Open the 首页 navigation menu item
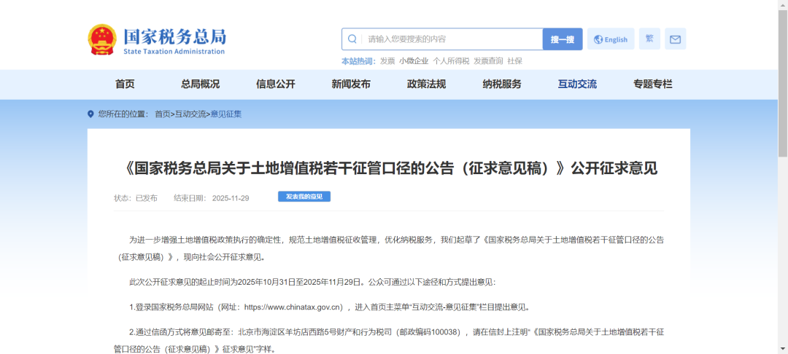788x354 pixels. (x=125, y=84)
